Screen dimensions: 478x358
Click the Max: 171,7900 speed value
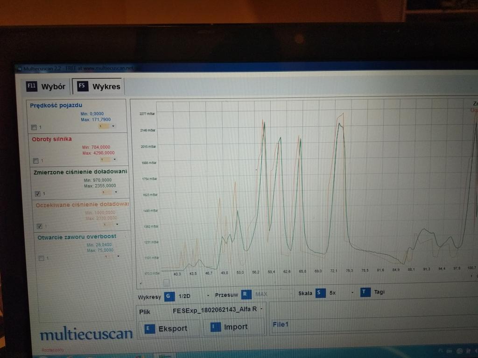point(96,120)
